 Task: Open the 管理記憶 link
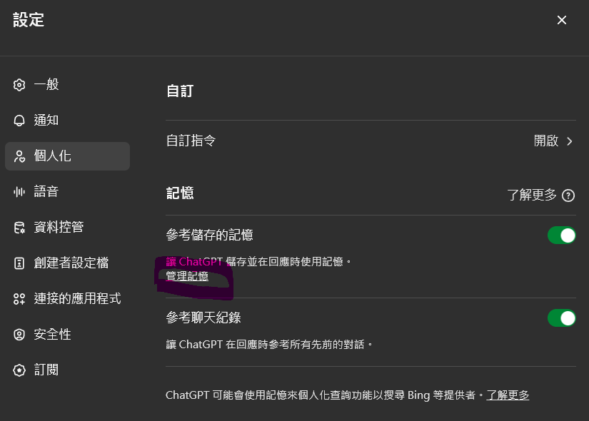pyautogui.click(x=187, y=276)
